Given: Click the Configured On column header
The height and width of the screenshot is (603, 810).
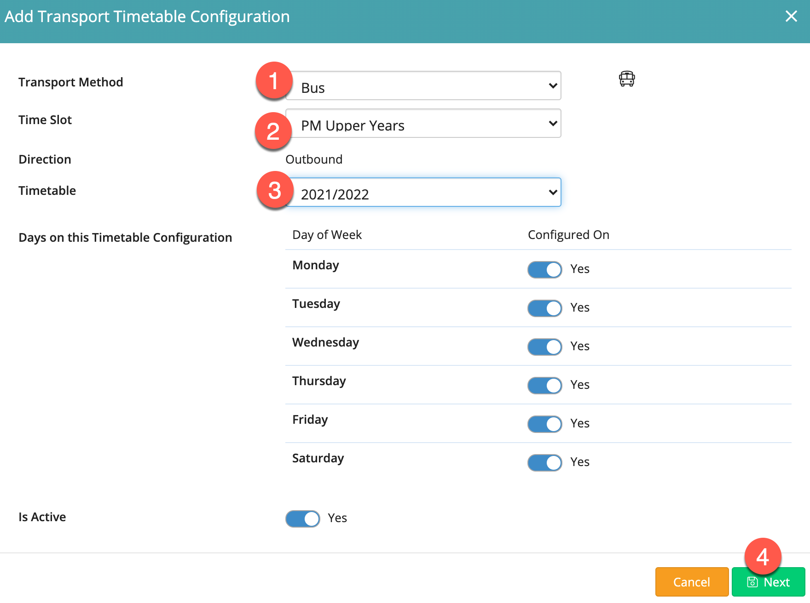Looking at the screenshot, I should [x=568, y=235].
